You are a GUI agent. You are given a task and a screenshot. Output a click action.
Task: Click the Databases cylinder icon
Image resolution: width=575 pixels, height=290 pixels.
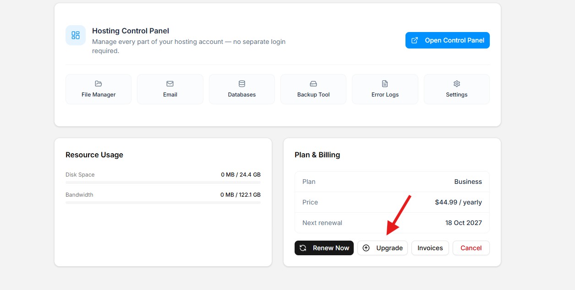click(242, 84)
